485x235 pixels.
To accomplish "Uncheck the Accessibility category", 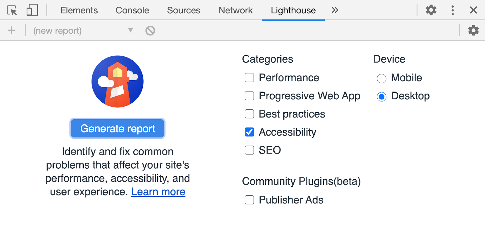I will tap(249, 132).
